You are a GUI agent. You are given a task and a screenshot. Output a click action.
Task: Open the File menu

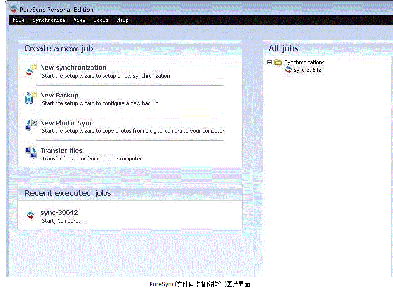pos(18,20)
